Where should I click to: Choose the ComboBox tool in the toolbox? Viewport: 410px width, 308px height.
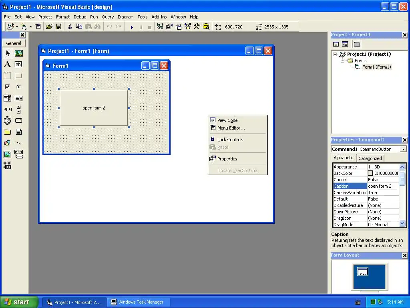[8, 98]
